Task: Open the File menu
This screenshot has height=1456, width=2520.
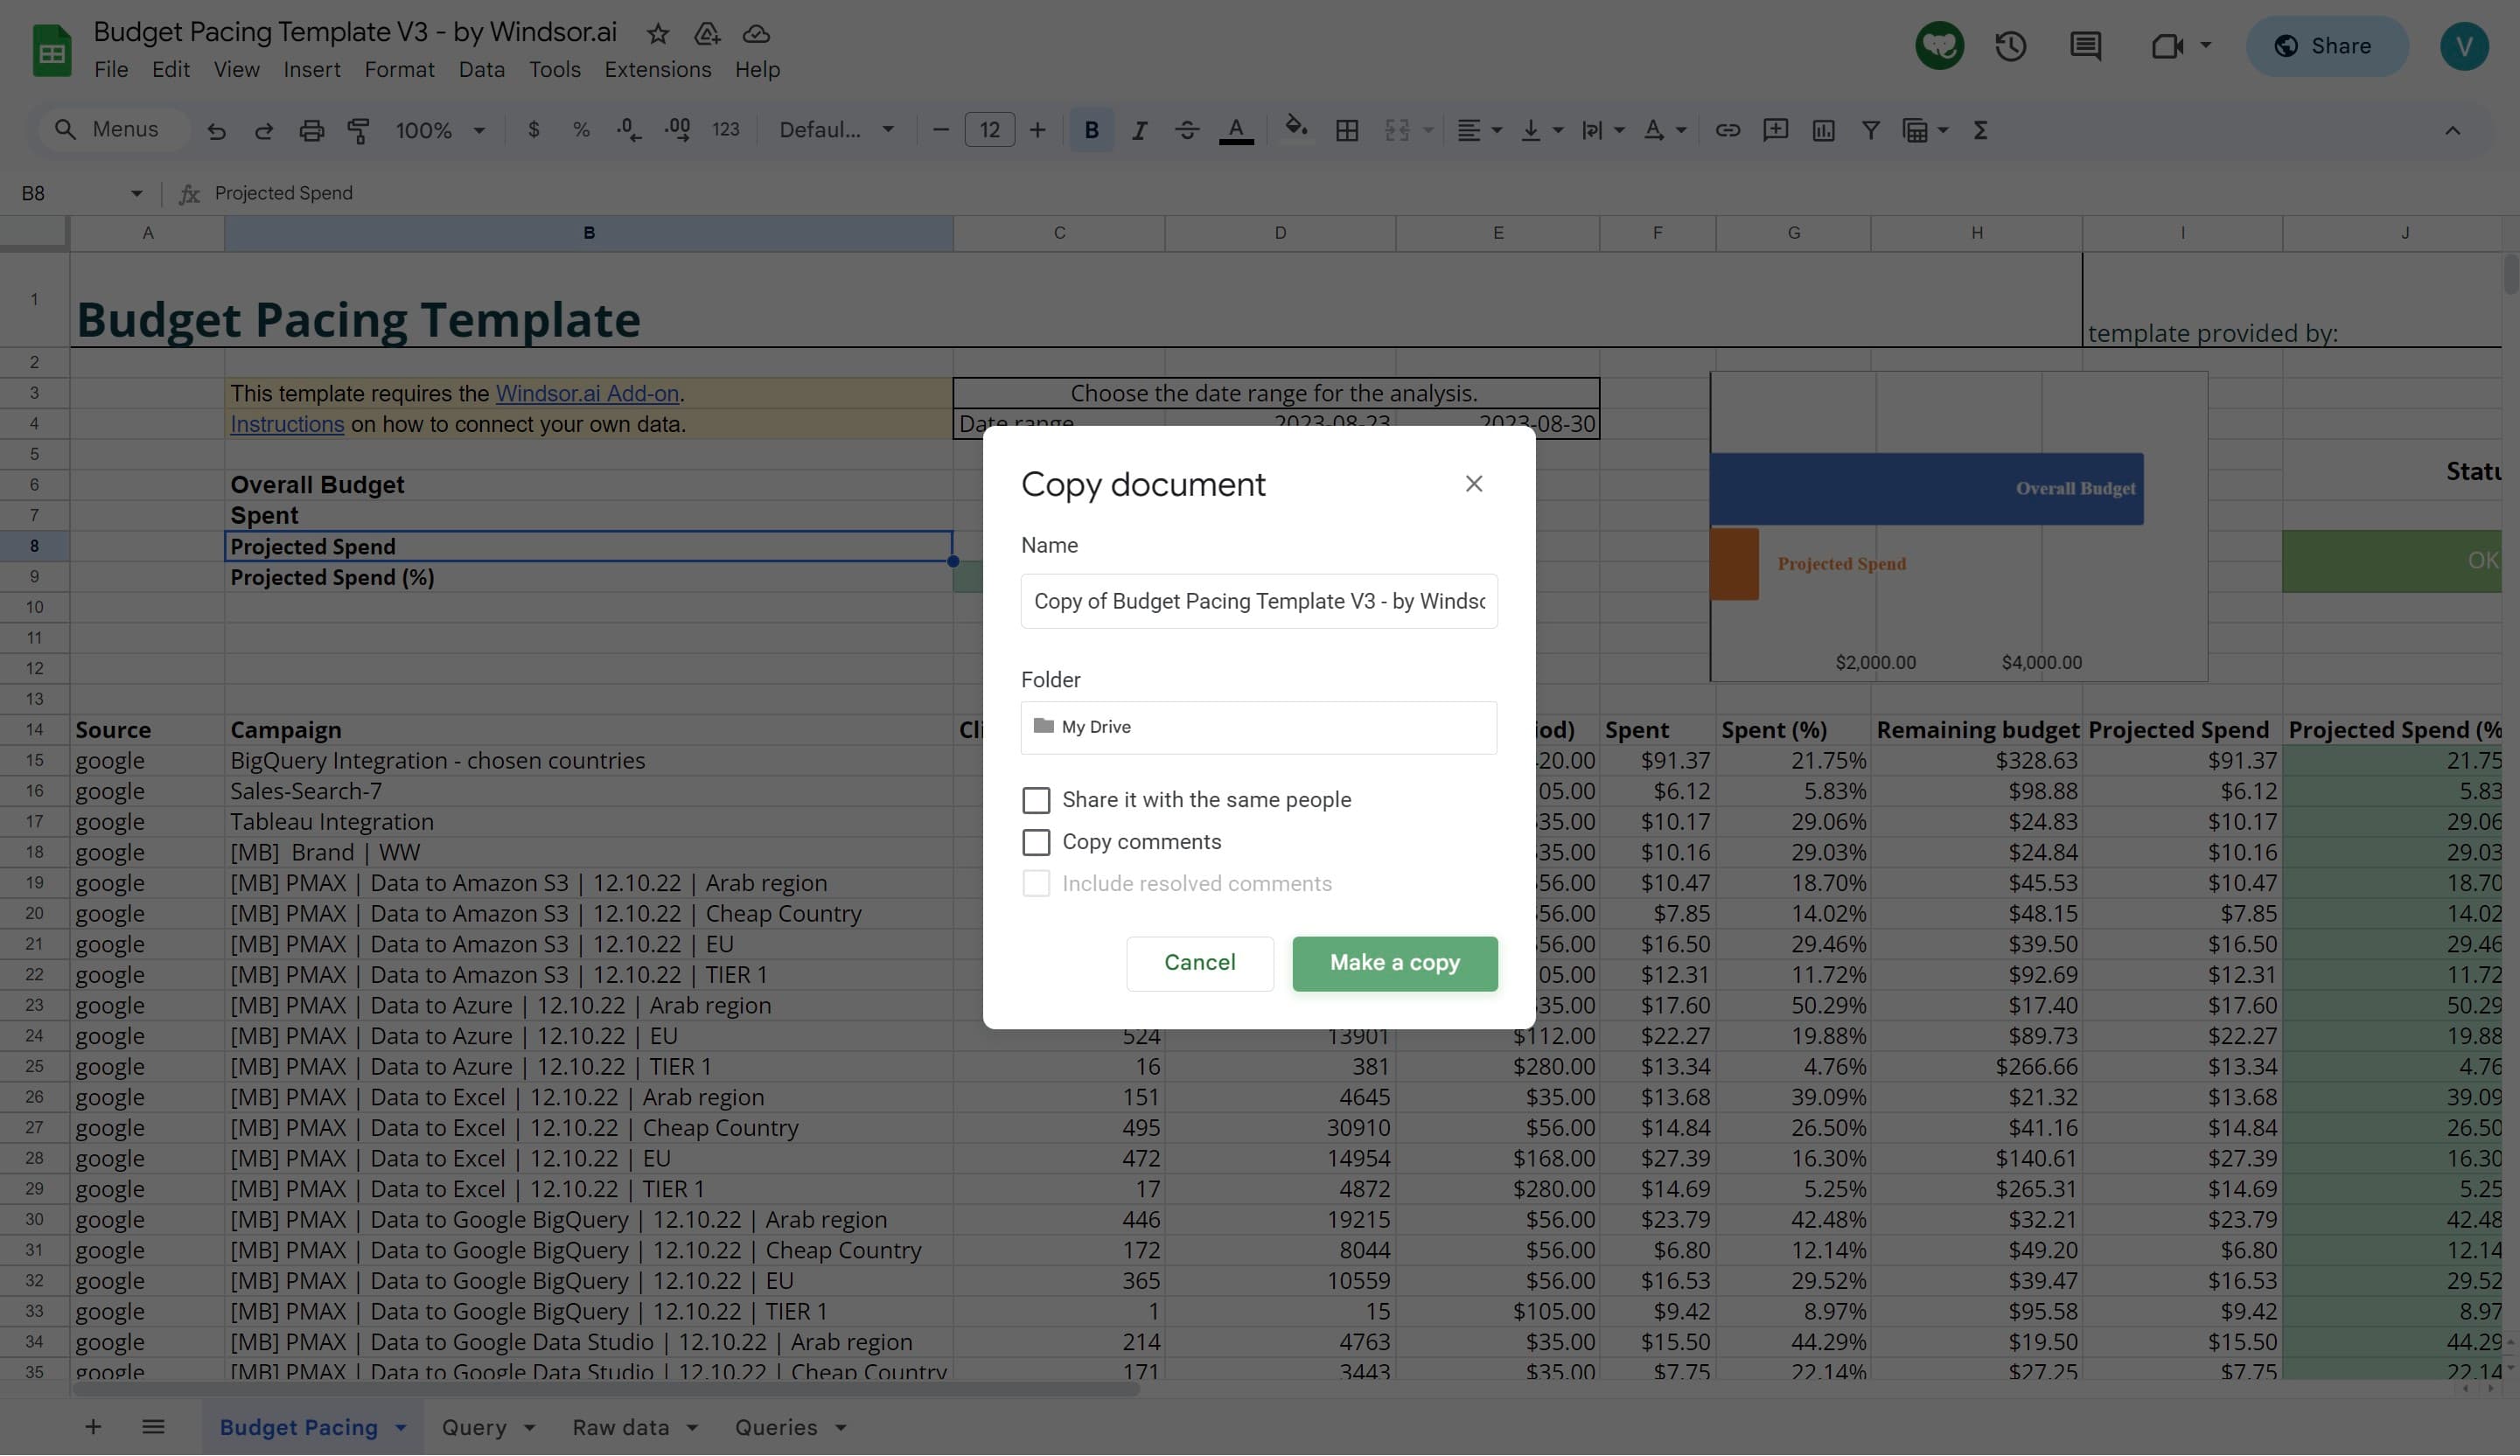Action: 111,70
